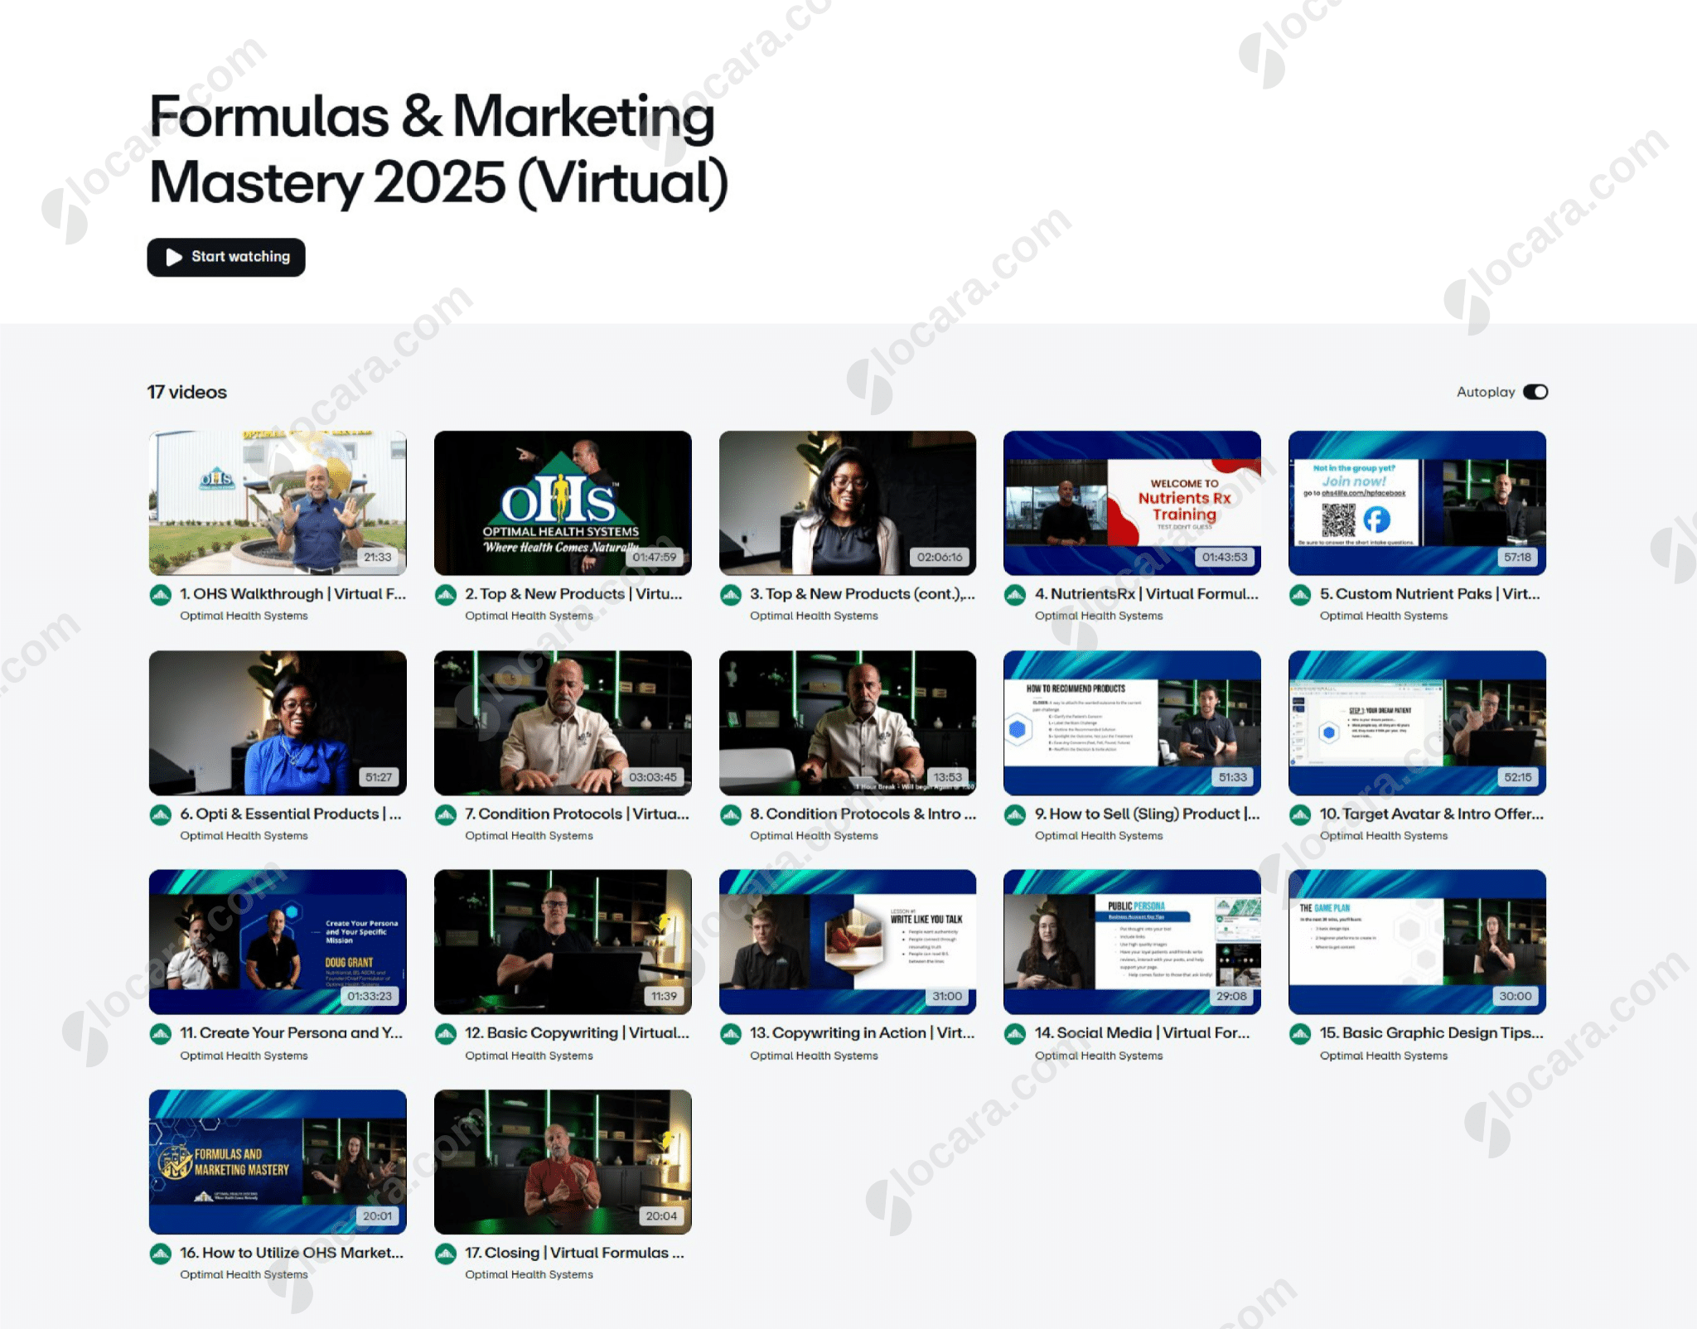Open the How to Sell (Sling) Product title
Image resolution: width=1697 pixels, height=1329 pixels.
(x=1146, y=814)
